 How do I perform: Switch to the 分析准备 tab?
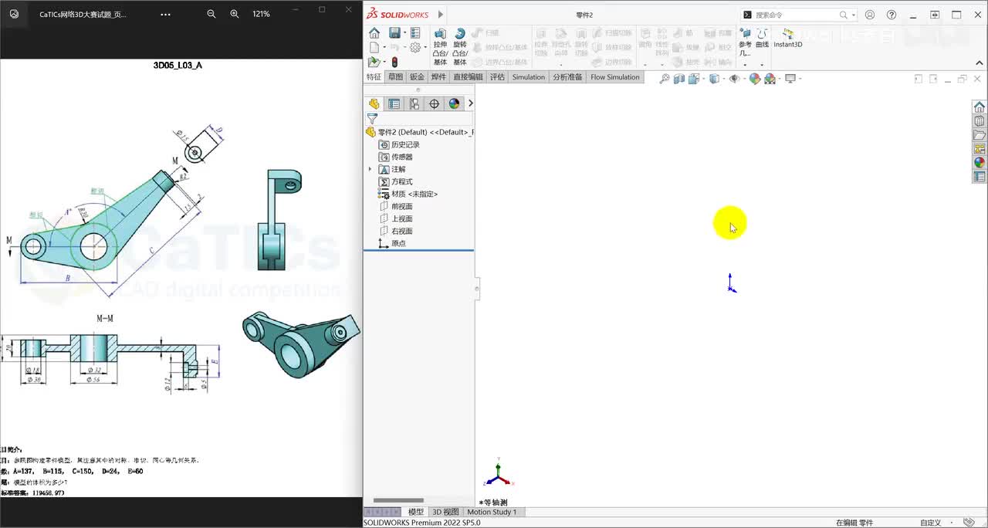coord(567,77)
